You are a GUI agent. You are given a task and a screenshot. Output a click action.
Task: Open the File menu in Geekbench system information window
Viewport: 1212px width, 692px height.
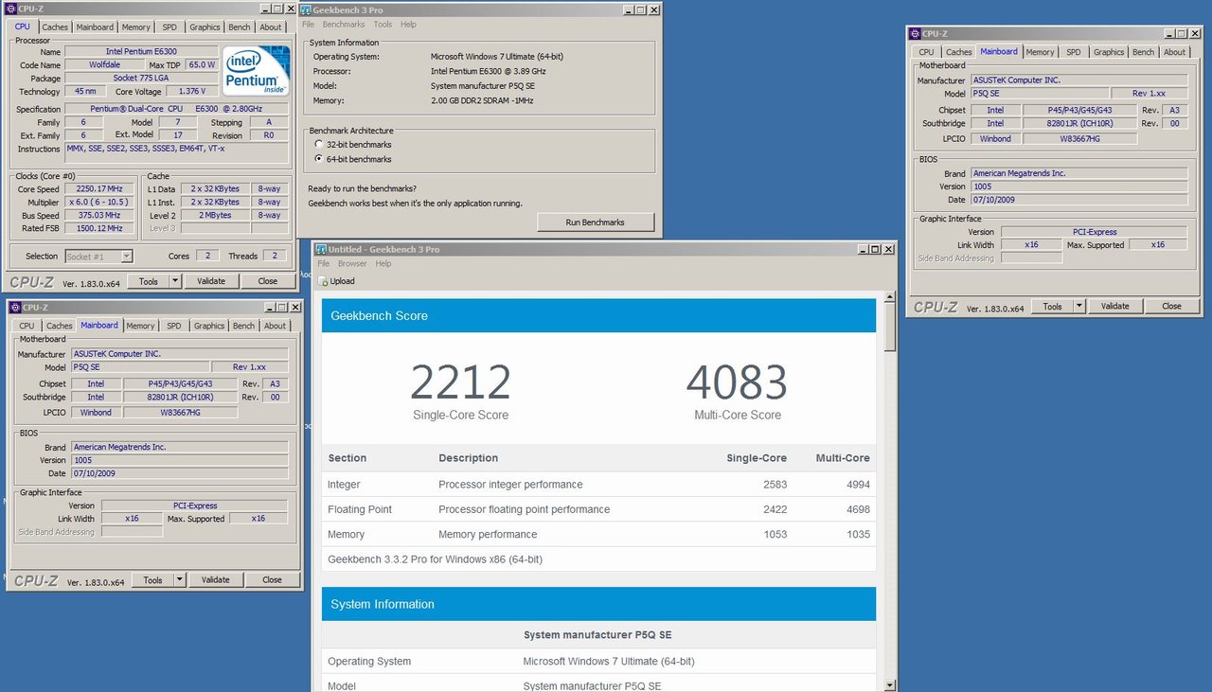[x=309, y=25]
